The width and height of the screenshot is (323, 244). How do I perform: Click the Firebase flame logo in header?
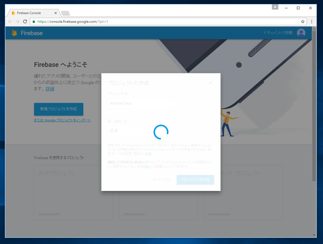[14, 33]
